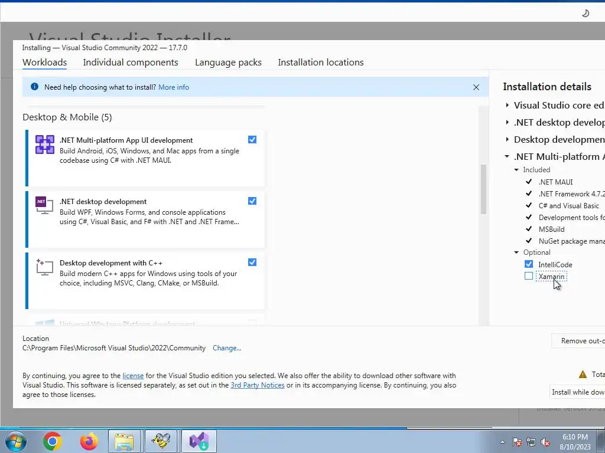Click the Installation details heading
Viewport: 605px width, 453px height.
pyautogui.click(x=547, y=87)
